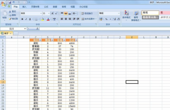The height and width of the screenshot is (110, 170).
Task: Switch to the 开始 ribbon tab
Action: (16, 7)
